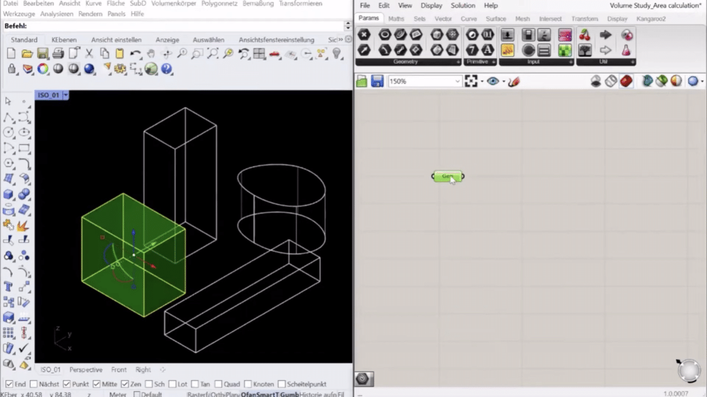
Task: Toggle the Knoten osnap checkbox
Action: (x=247, y=384)
